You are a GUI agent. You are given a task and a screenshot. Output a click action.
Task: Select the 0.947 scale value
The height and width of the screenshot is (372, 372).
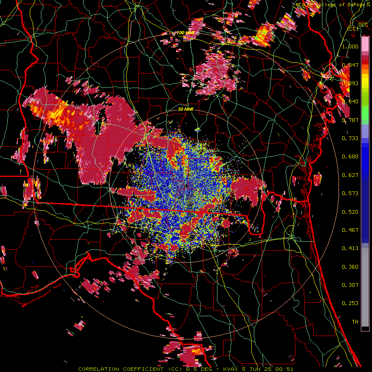[350, 65]
